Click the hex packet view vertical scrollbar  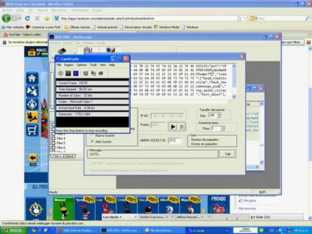[234, 81]
